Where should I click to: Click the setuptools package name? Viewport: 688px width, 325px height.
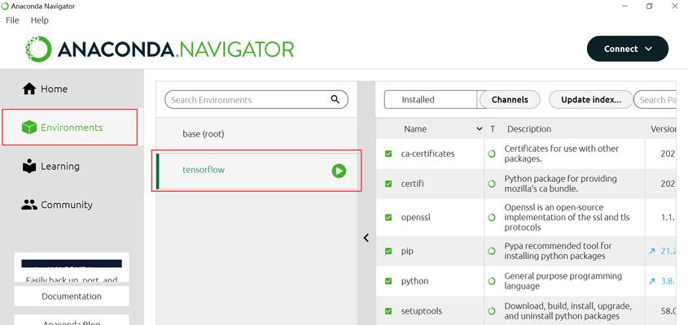[422, 311]
